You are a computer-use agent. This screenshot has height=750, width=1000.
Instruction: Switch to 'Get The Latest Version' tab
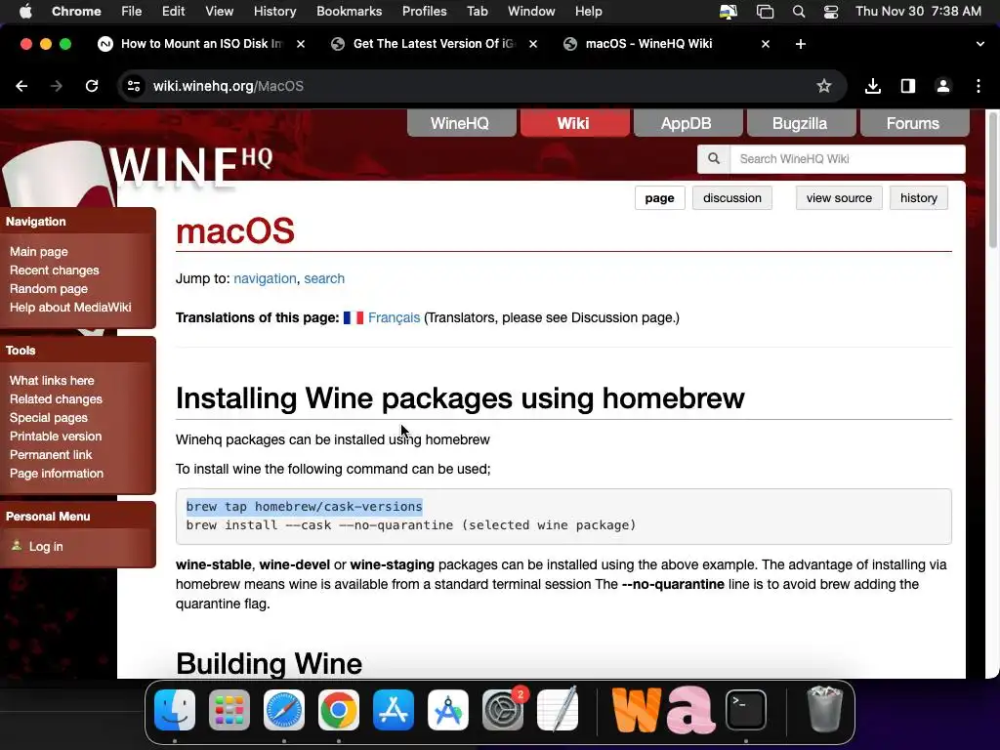[434, 44]
